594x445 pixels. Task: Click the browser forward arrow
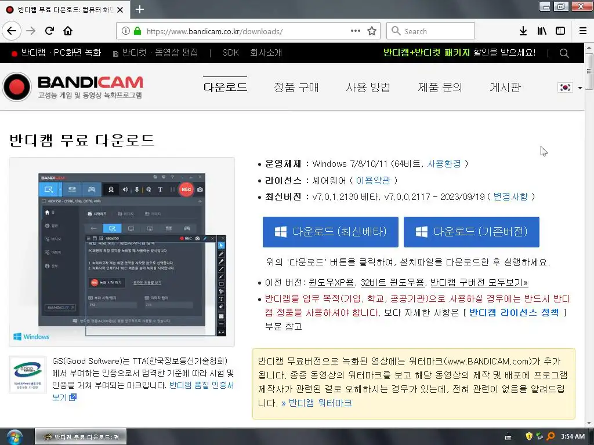click(x=31, y=31)
